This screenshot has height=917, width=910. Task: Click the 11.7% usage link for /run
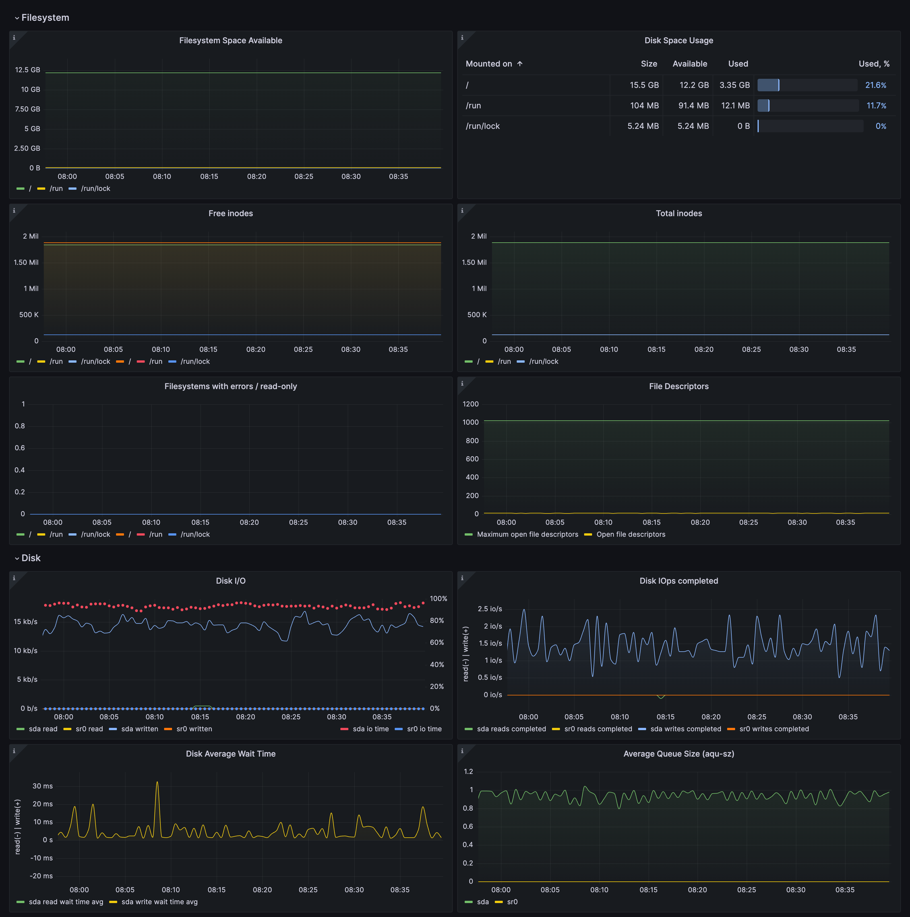click(876, 105)
